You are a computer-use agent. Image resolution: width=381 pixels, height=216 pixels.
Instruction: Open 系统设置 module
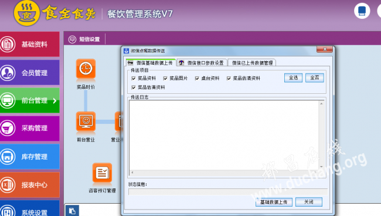tap(30, 208)
